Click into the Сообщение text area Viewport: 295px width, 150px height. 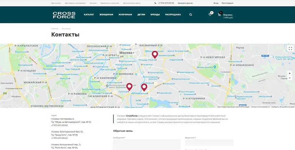click(x=147, y=144)
